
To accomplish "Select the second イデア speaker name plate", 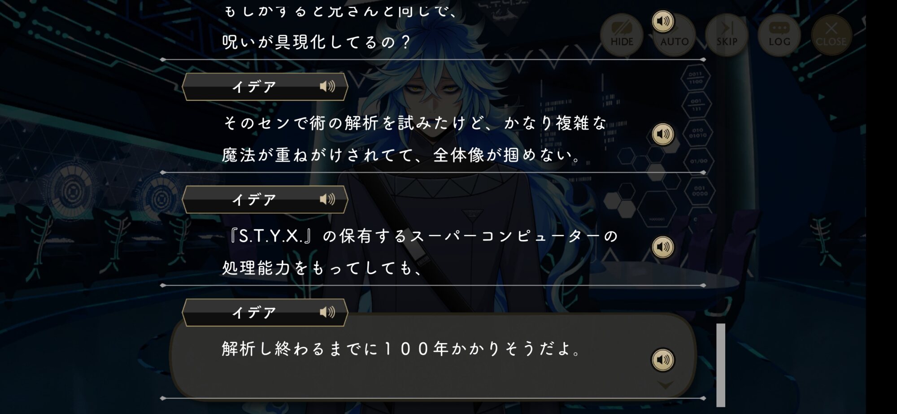I will pos(265,200).
